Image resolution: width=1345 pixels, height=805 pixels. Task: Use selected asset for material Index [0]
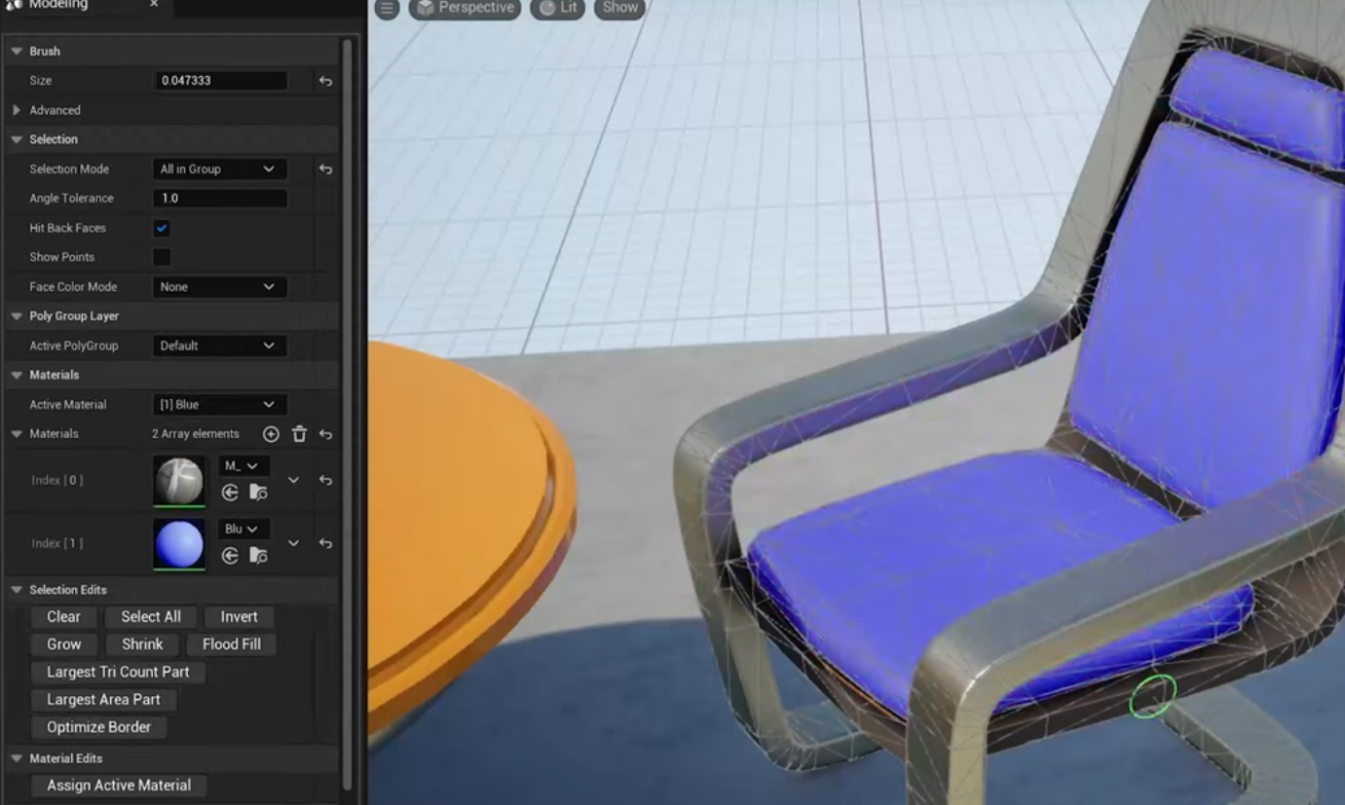click(x=230, y=493)
